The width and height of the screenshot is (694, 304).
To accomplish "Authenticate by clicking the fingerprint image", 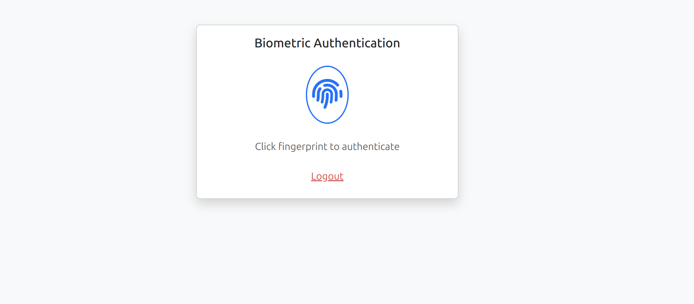I will pos(327,94).
